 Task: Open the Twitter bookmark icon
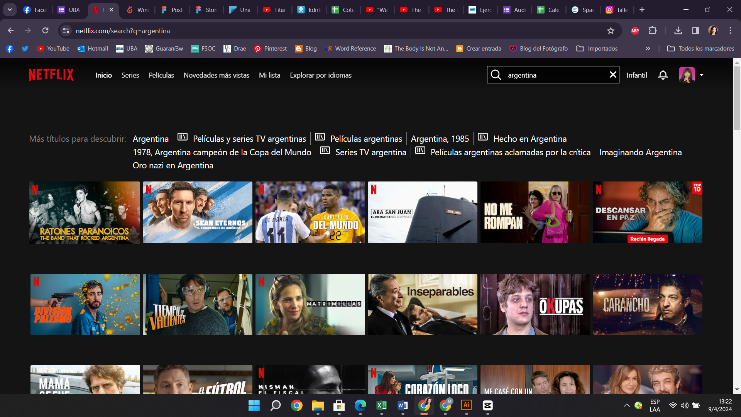pyautogui.click(x=25, y=49)
